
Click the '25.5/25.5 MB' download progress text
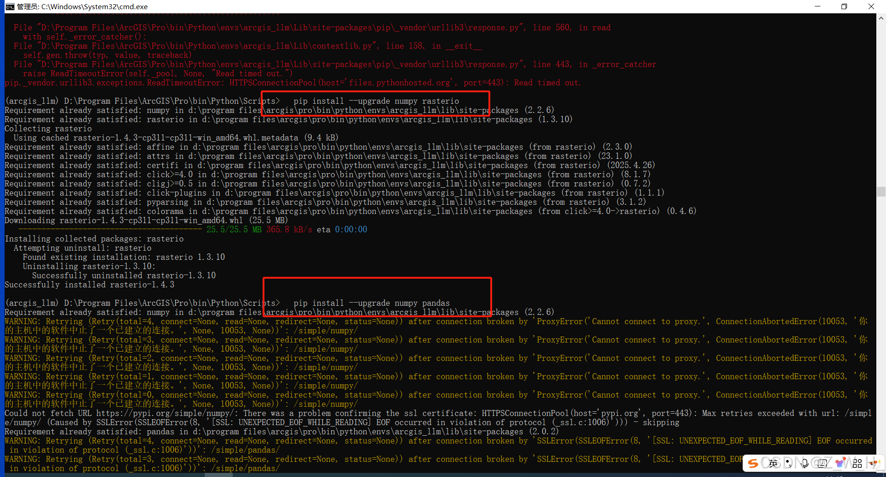point(234,230)
